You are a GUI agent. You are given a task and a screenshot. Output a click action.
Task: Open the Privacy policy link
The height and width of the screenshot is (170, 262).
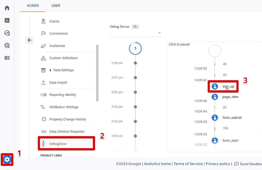pyautogui.click(x=218, y=164)
